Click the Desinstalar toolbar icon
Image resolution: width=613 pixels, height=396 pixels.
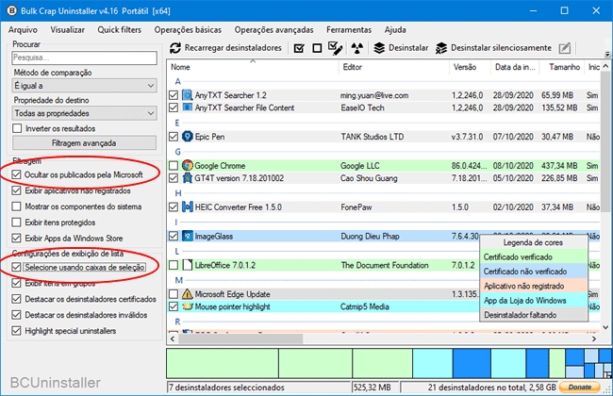pos(378,48)
